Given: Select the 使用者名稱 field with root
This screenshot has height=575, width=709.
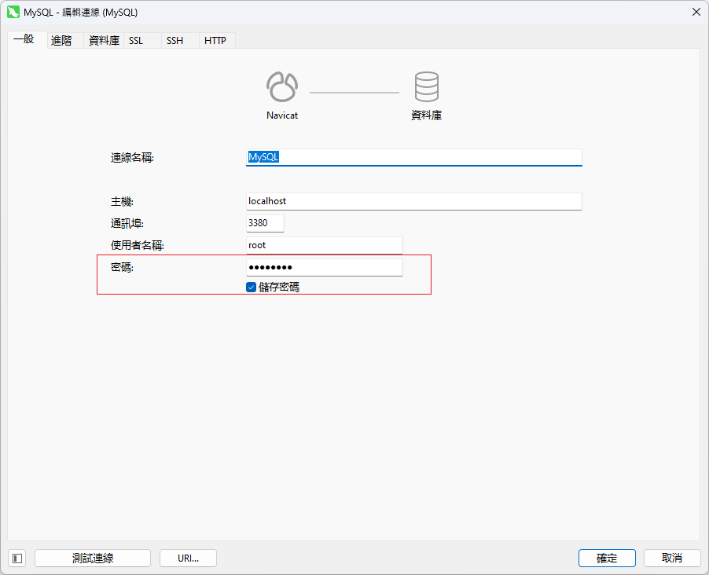Looking at the screenshot, I should [x=324, y=245].
